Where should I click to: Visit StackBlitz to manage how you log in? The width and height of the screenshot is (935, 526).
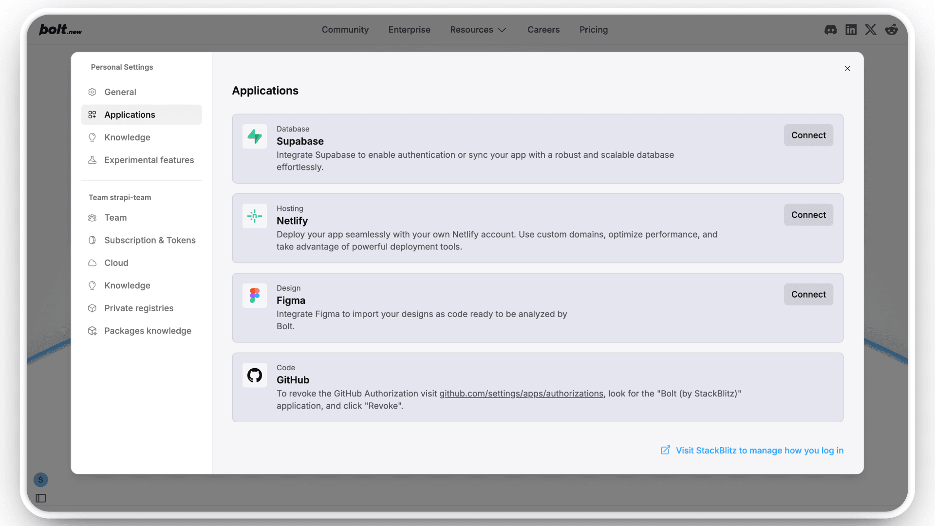[752, 451]
